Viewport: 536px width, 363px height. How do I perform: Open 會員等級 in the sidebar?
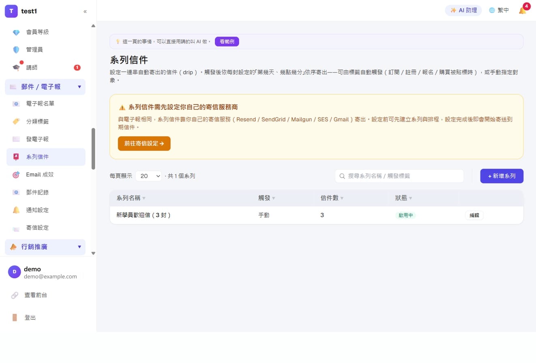coord(46,32)
